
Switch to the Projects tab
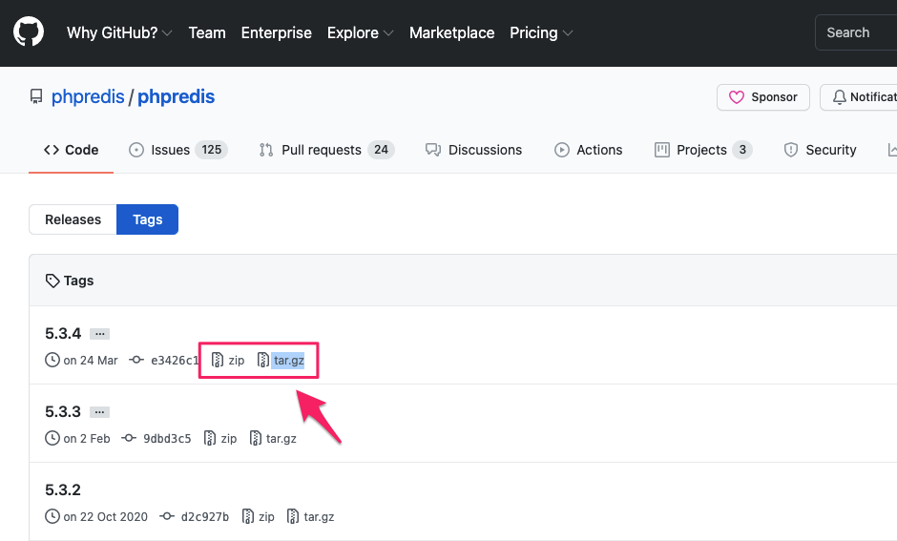pos(703,150)
